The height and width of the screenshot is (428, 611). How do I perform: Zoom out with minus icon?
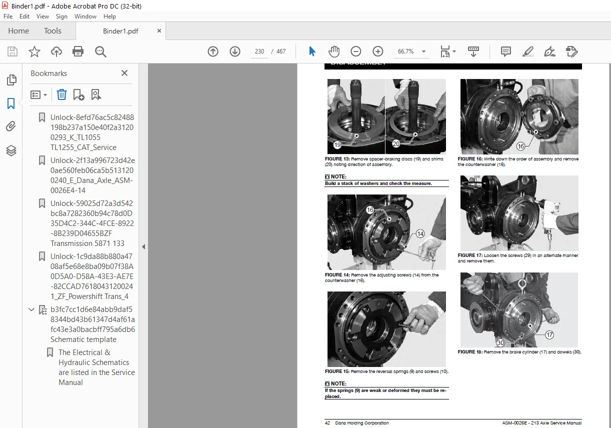tap(355, 51)
